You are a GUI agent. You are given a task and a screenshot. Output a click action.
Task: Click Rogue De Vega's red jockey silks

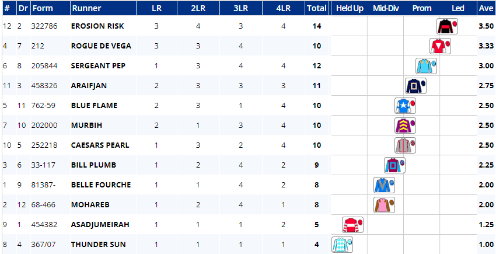click(x=438, y=46)
